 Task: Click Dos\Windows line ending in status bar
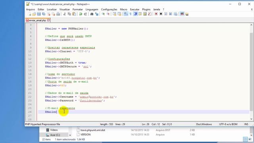(x=204, y=124)
